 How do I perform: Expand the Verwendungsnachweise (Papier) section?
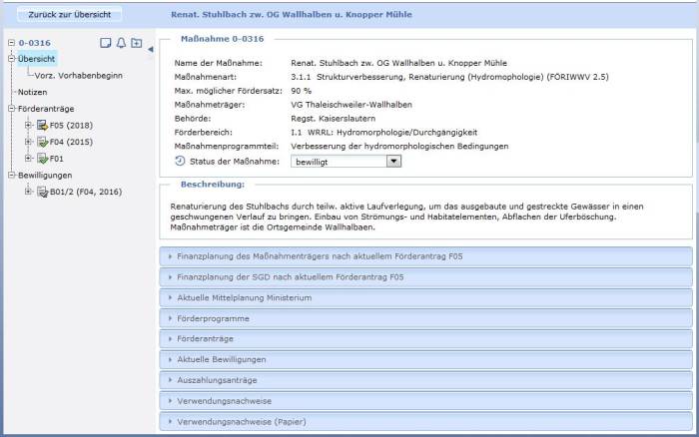425,421
